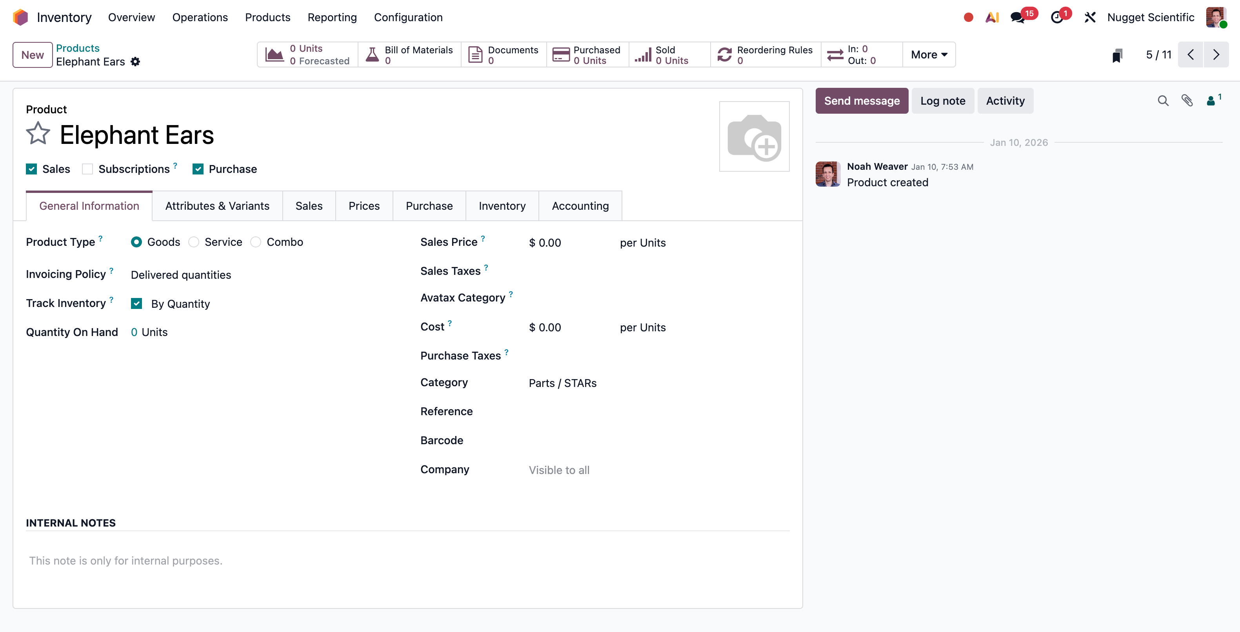Viewport: 1240px width, 632px height.
Task: Open Invoicing Policy Delivered quantities selector
Action: (181, 275)
